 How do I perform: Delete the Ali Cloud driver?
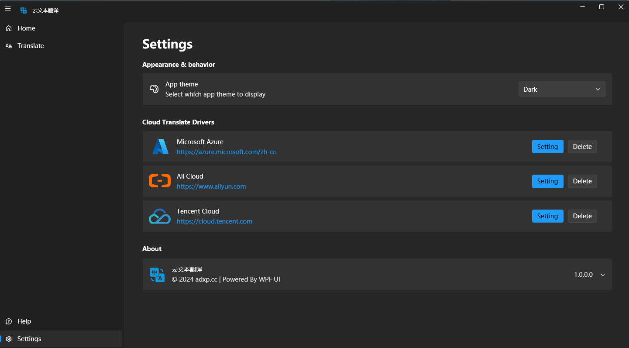pyautogui.click(x=582, y=181)
